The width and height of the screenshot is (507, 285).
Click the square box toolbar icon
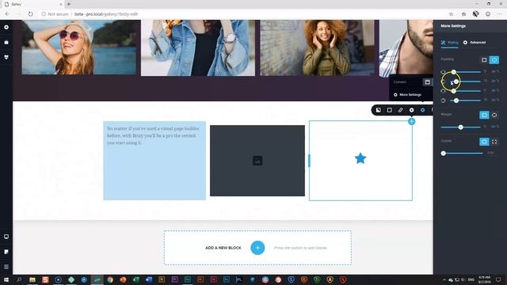pos(389,110)
